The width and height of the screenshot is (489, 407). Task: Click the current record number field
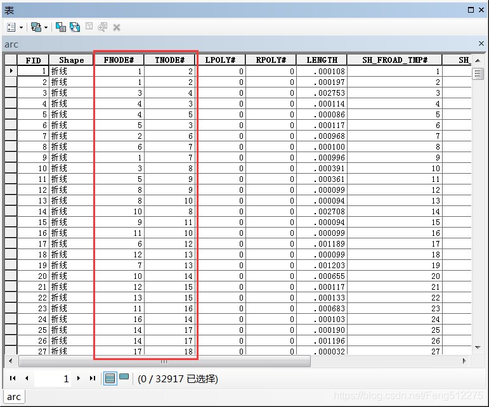tap(53, 378)
